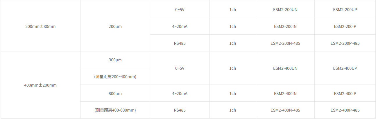Select the ESM2-200UP model number

[345, 10]
